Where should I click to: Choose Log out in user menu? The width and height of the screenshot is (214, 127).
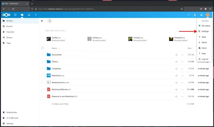204,59
